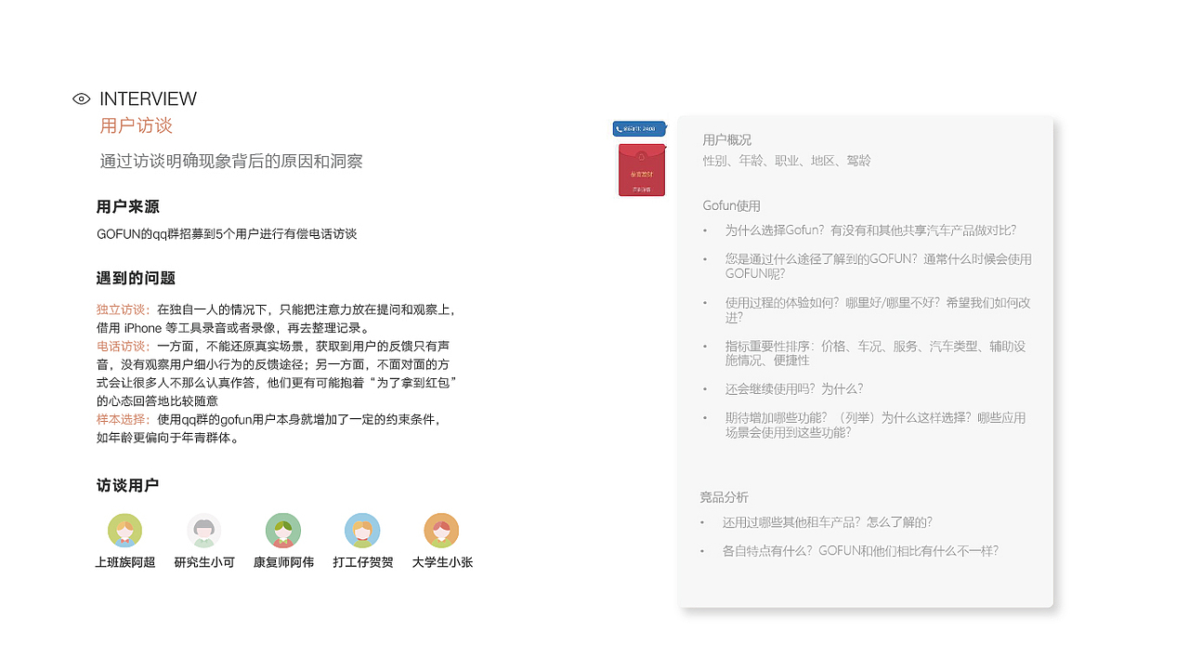Click the 使用过程的体验如何 question
This screenshot has width=1189, height=670.
coord(878,309)
